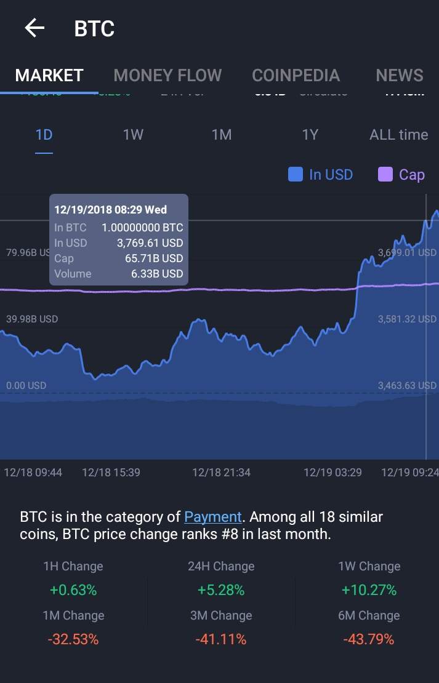This screenshot has height=683, width=439.
Task: Tap the chart tooltip showing 3,769.61 USD
Action: point(119,240)
